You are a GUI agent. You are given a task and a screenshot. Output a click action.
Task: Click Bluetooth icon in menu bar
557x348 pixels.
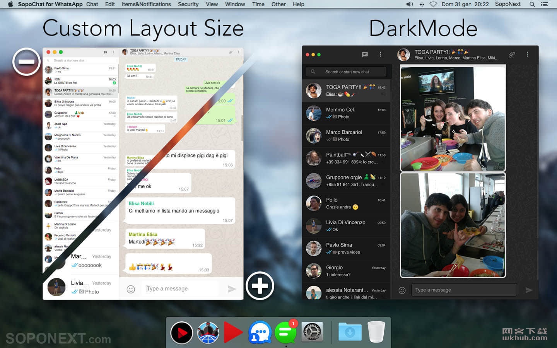click(422, 4)
